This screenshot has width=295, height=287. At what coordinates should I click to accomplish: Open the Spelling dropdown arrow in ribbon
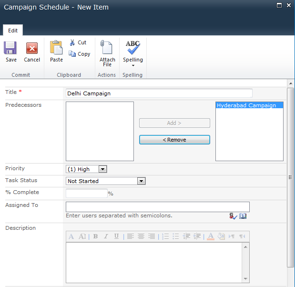(x=133, y=65)
